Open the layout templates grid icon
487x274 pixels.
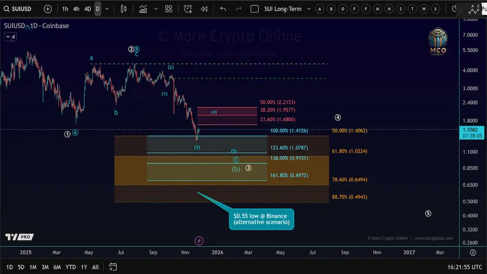coord(169,9)
